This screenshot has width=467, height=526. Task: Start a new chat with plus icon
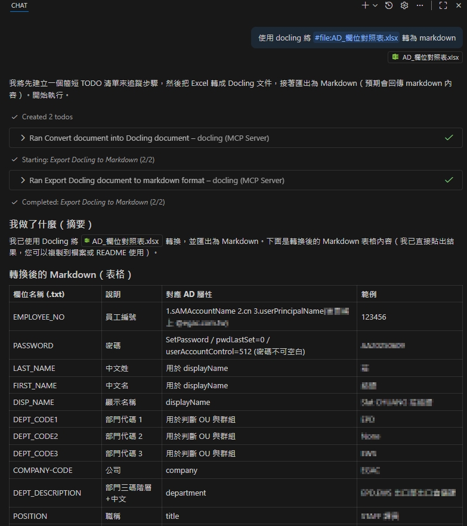365,5
